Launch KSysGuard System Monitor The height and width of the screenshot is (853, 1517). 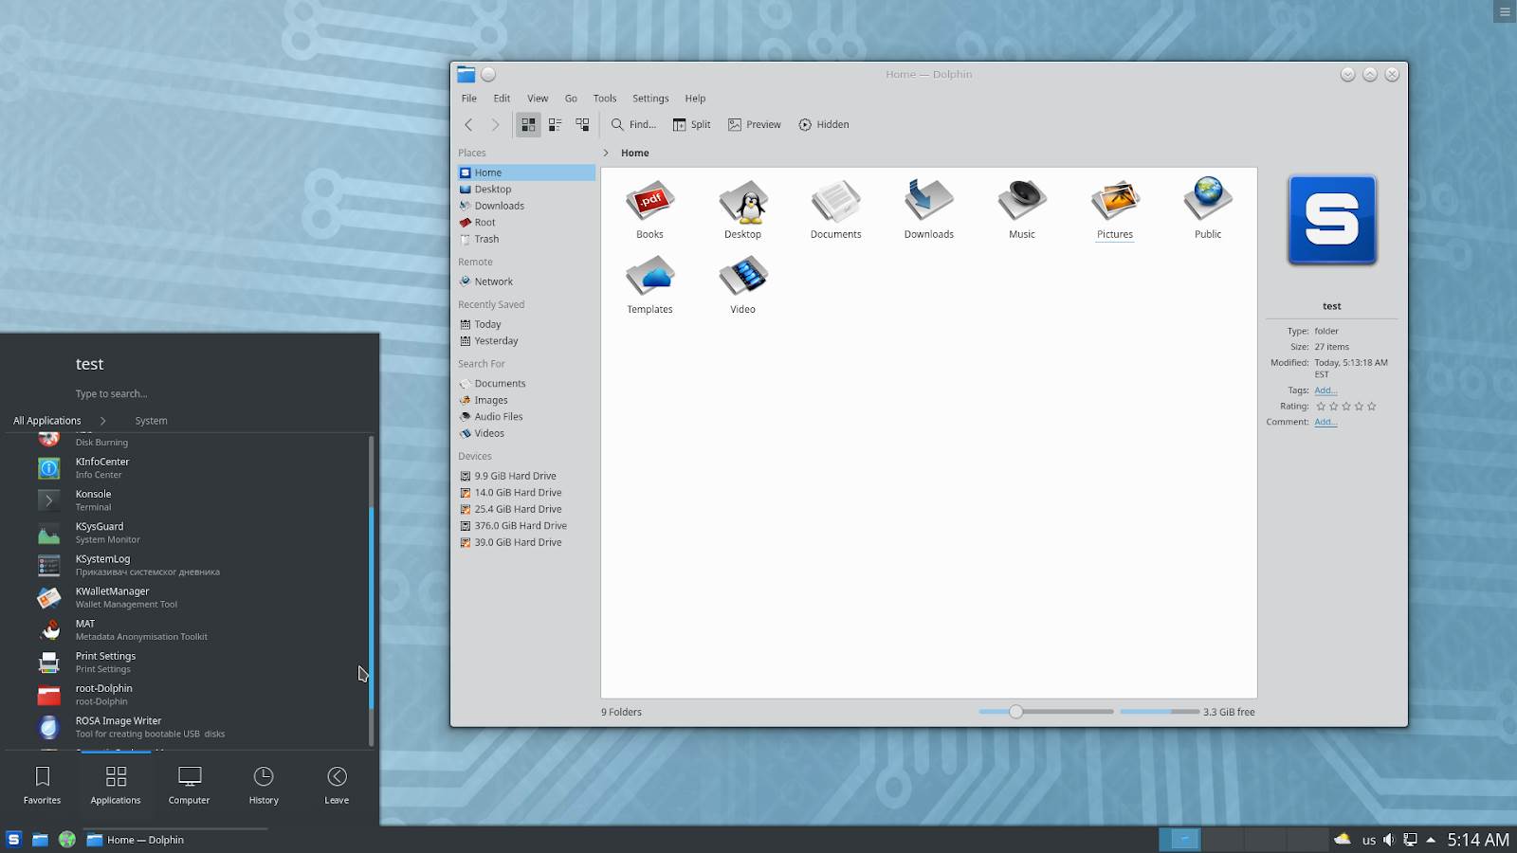click(99, 532)
